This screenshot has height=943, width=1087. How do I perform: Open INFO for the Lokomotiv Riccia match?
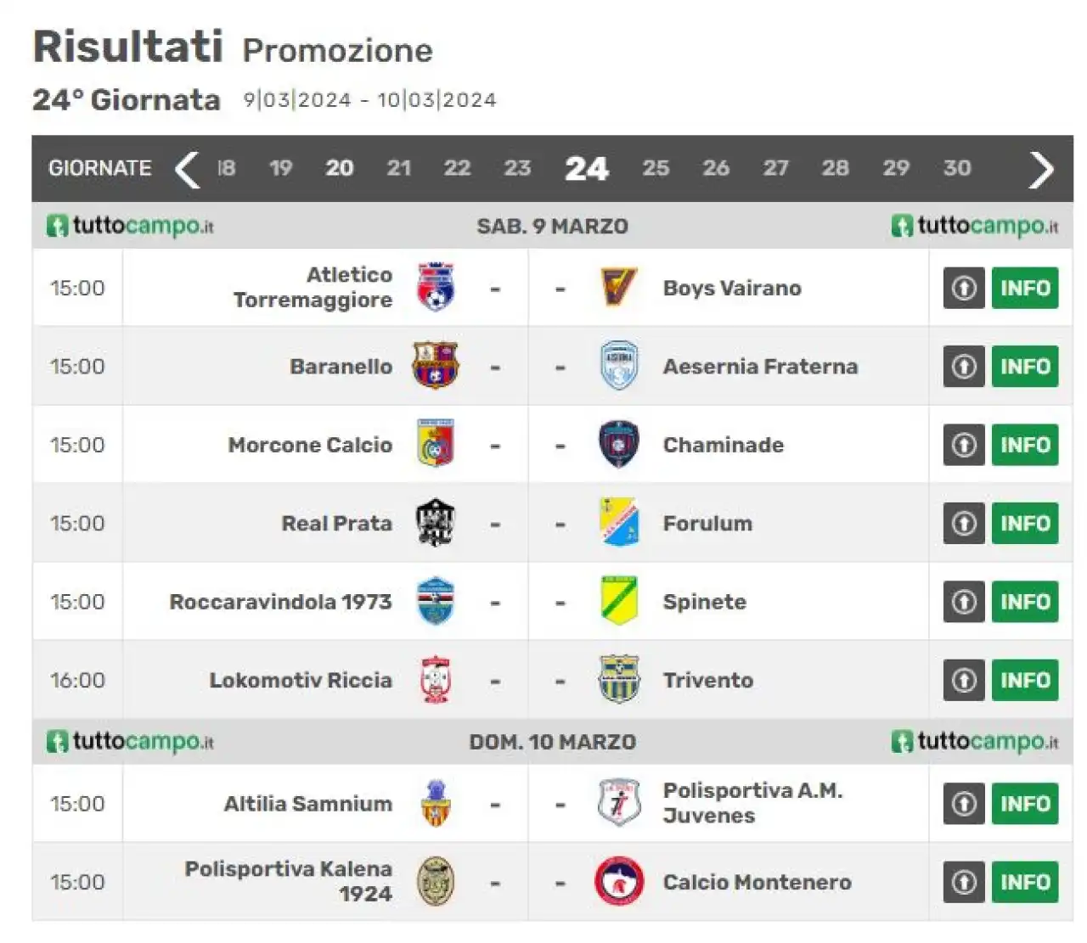[1025, 680]
